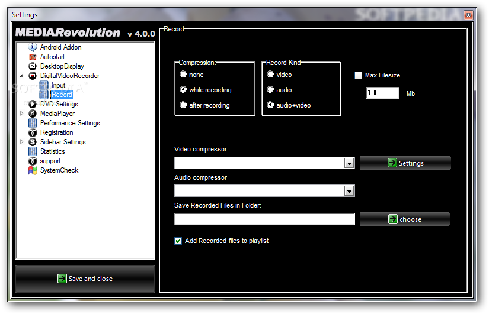Click the Performance Settings icon
The width and height of the screenshot is (489, 314).
point(33,123)
